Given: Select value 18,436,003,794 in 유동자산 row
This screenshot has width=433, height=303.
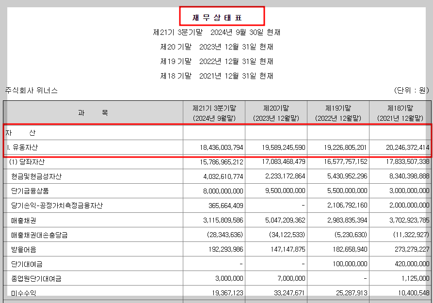Looking at the screenshot, I should [x=222, y=147].
